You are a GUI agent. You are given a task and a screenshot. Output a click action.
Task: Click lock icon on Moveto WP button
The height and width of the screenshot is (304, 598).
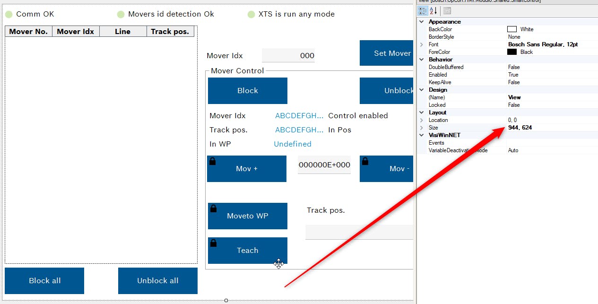(x=213, y=208)
